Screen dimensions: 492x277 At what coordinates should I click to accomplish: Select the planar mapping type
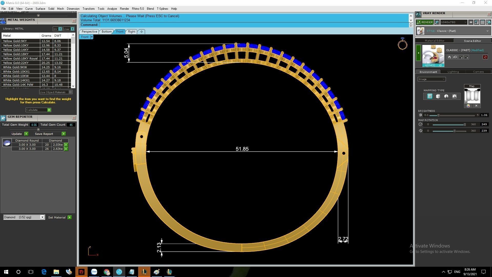pos(430,96)
